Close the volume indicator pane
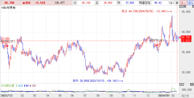 coord(193,84)
